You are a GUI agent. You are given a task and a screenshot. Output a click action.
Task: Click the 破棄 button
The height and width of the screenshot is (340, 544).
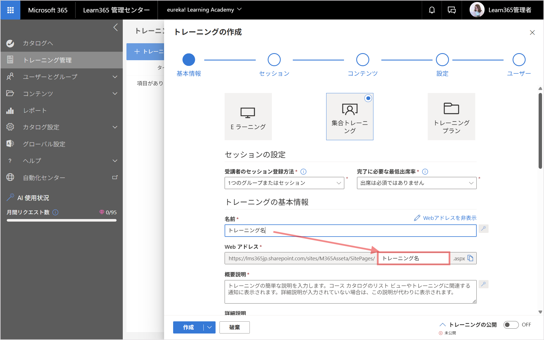pos(235,327)
